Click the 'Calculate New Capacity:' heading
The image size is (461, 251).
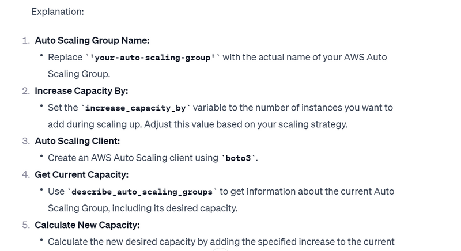88,225
